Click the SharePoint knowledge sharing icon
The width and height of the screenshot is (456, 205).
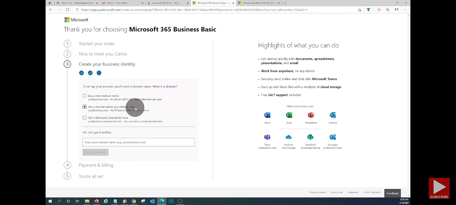coord(310,137)
